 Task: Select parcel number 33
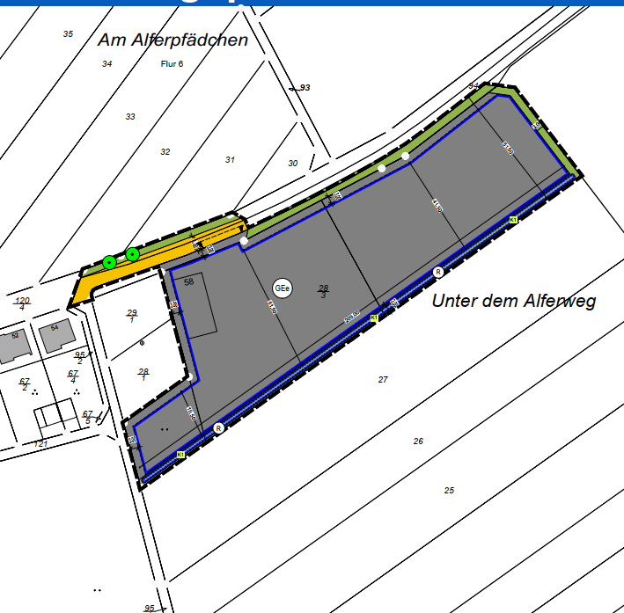[x=130, y=117]
